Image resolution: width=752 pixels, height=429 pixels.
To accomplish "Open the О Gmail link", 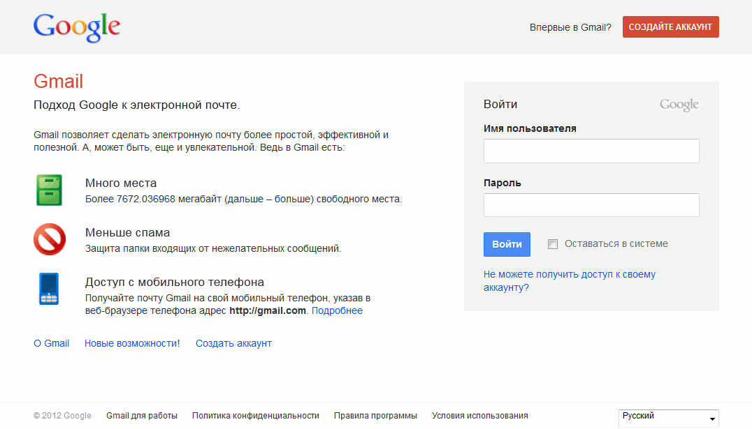I will click(51, 343).
